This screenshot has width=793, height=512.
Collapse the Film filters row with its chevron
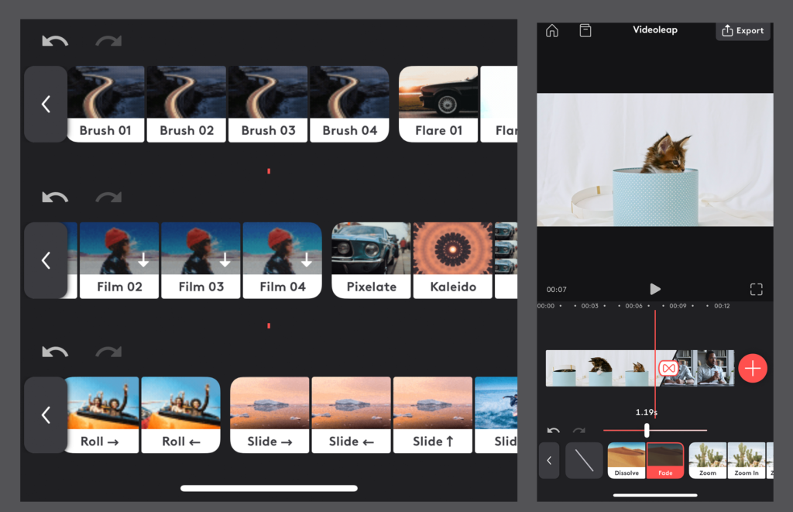[x=45, y=260]
